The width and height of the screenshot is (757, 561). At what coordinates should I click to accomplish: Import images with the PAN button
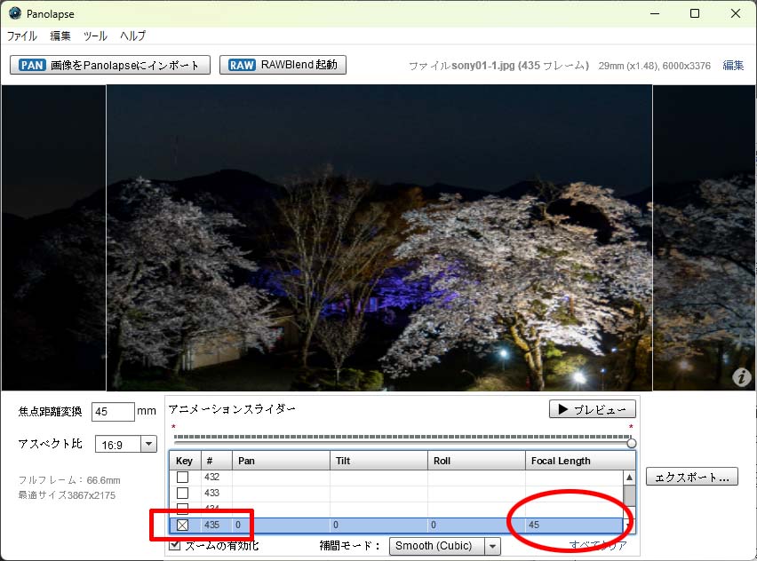tap(110, 65)
